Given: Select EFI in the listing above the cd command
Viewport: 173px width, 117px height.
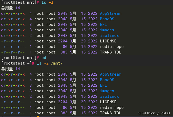Looking at the screenshot, I should pyautogui.click(x=103, y=25).
